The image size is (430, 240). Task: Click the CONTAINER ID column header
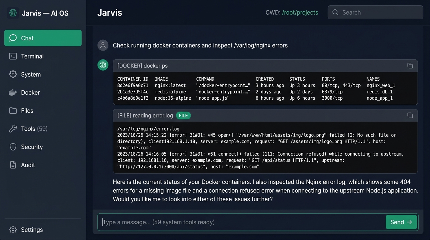pos(133,79)
